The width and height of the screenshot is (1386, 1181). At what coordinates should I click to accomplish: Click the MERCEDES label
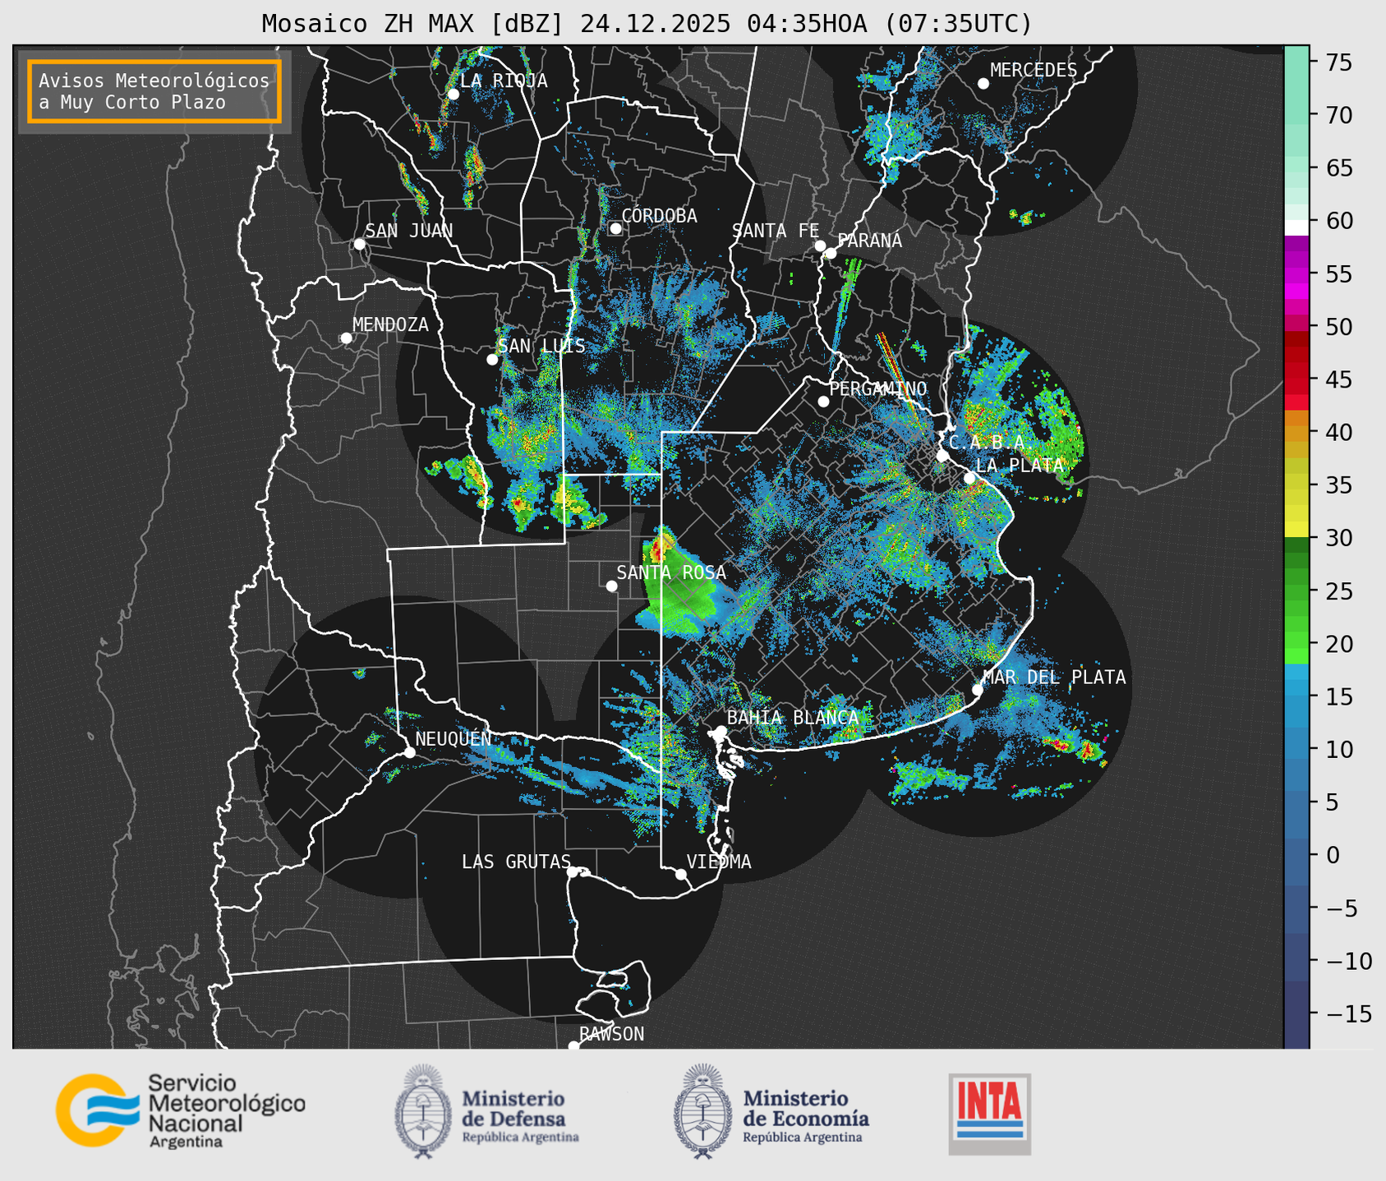click(x=1034, y=70)
